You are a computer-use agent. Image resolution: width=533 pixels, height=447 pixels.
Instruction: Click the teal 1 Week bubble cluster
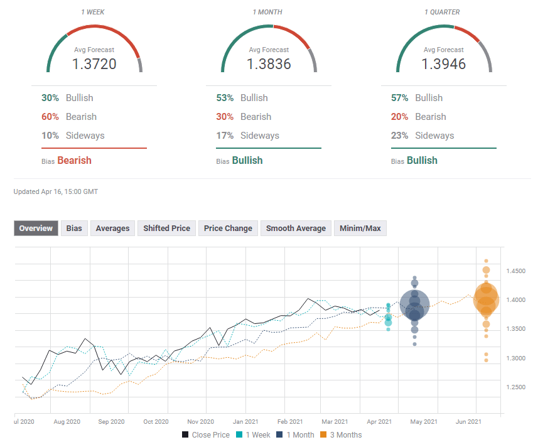tap(389, 318)
